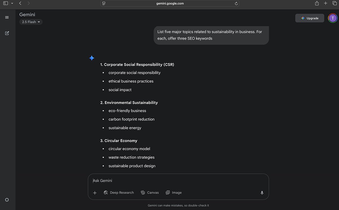339x210 pixels.
Task: Share the page with the share icon
Action: pos(316,3)
